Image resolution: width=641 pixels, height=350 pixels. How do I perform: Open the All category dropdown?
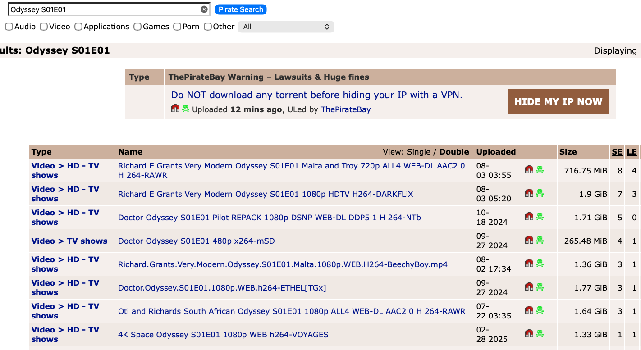(x=286, y=27)
